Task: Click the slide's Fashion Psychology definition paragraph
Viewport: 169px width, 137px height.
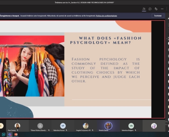Action: pos(105,70)
